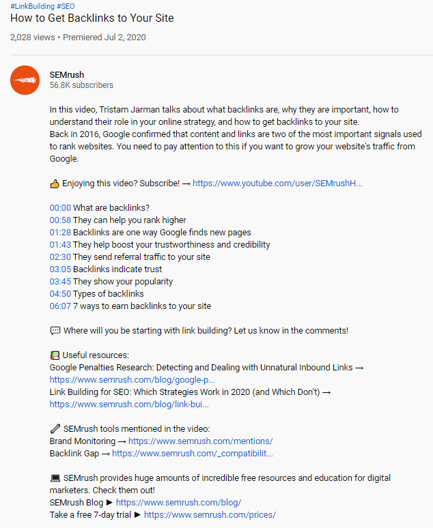Open the Google Penalties Research blog link
Image resolution: width=433 pixels, height=528 pixels.
132,380
